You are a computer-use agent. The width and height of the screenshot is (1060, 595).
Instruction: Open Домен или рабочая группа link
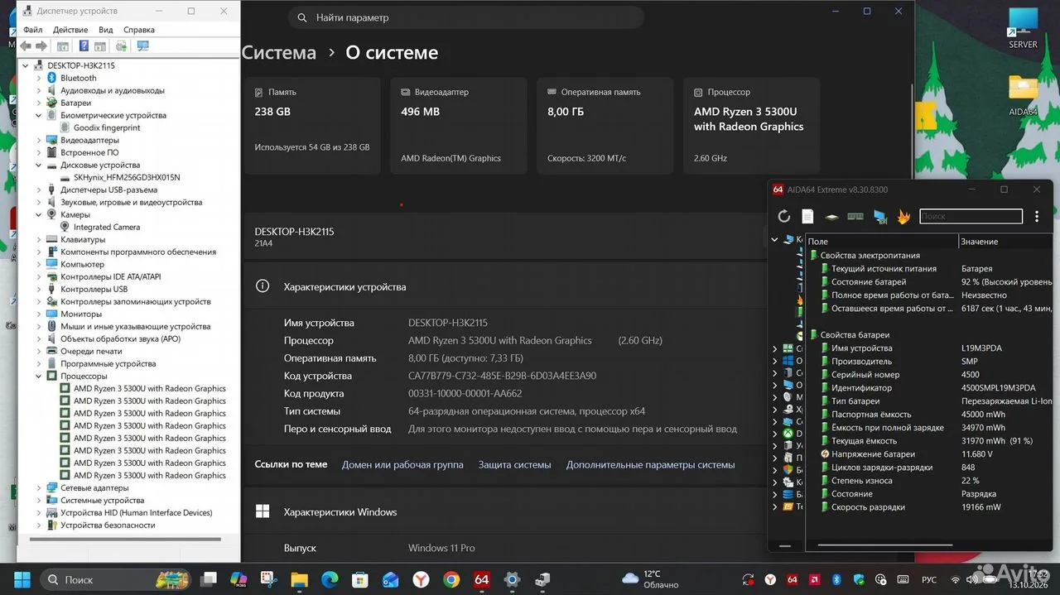tap(402, 464)
